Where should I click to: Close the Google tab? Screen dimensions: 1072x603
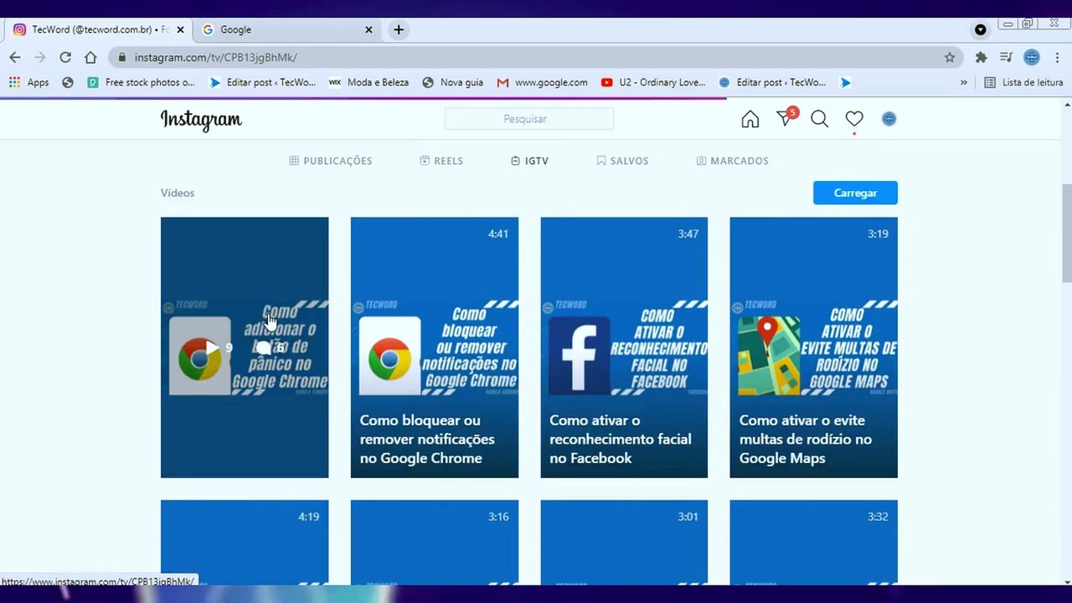(368, 29)
